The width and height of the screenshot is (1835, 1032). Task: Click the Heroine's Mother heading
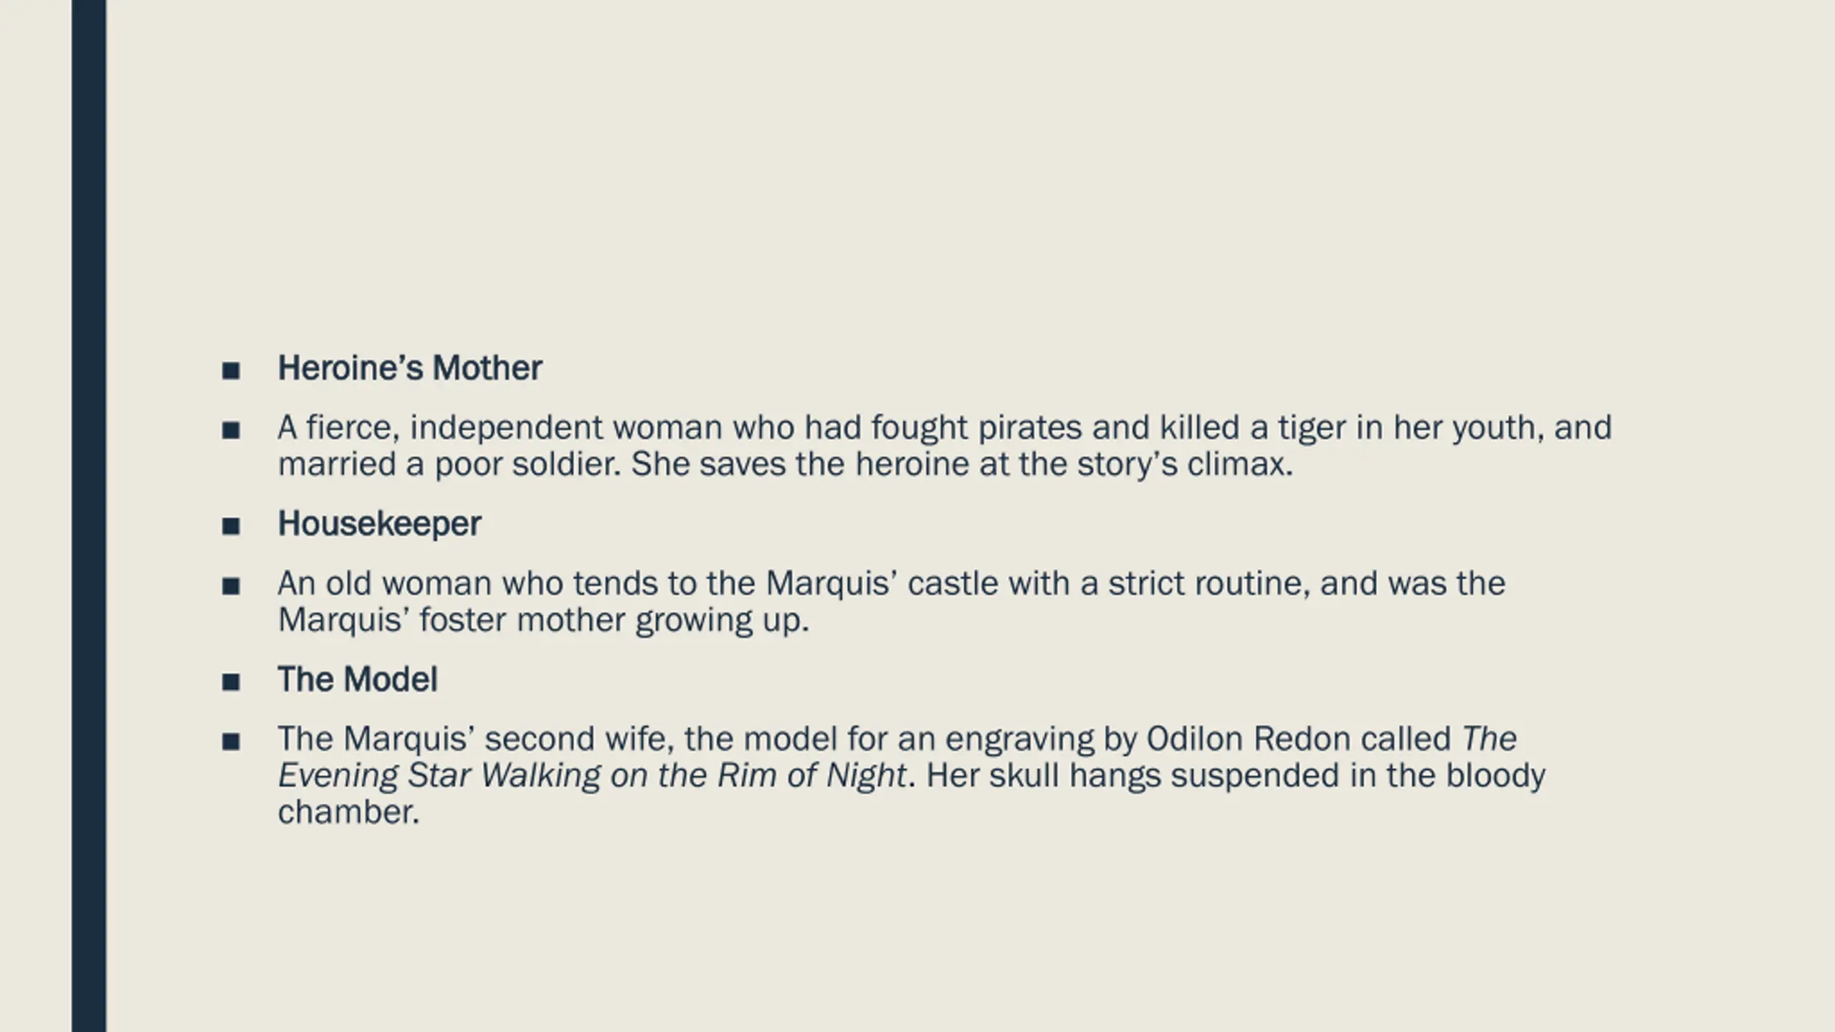(409, 368)
